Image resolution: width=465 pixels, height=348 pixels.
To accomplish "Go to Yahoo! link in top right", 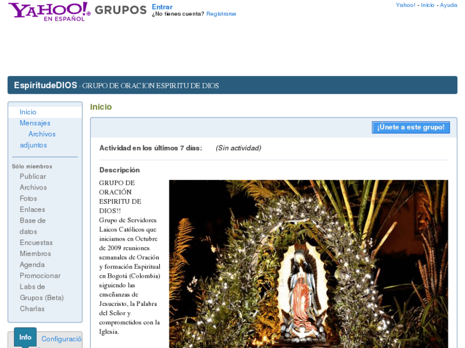I will 406,5.
